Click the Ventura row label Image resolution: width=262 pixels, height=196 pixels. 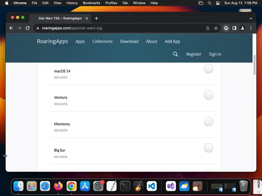click(x=60, y=97)
